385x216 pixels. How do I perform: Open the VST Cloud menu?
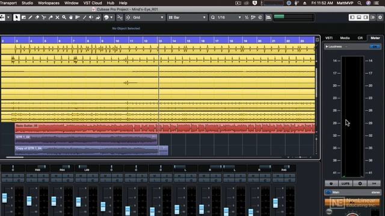tap(93, 3)
